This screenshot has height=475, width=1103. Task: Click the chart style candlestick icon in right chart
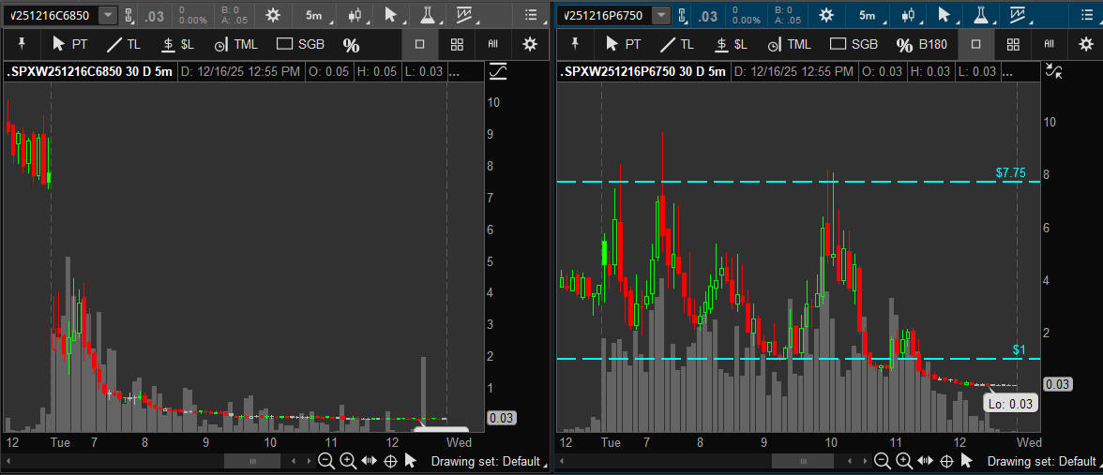(x=907, y=15)
